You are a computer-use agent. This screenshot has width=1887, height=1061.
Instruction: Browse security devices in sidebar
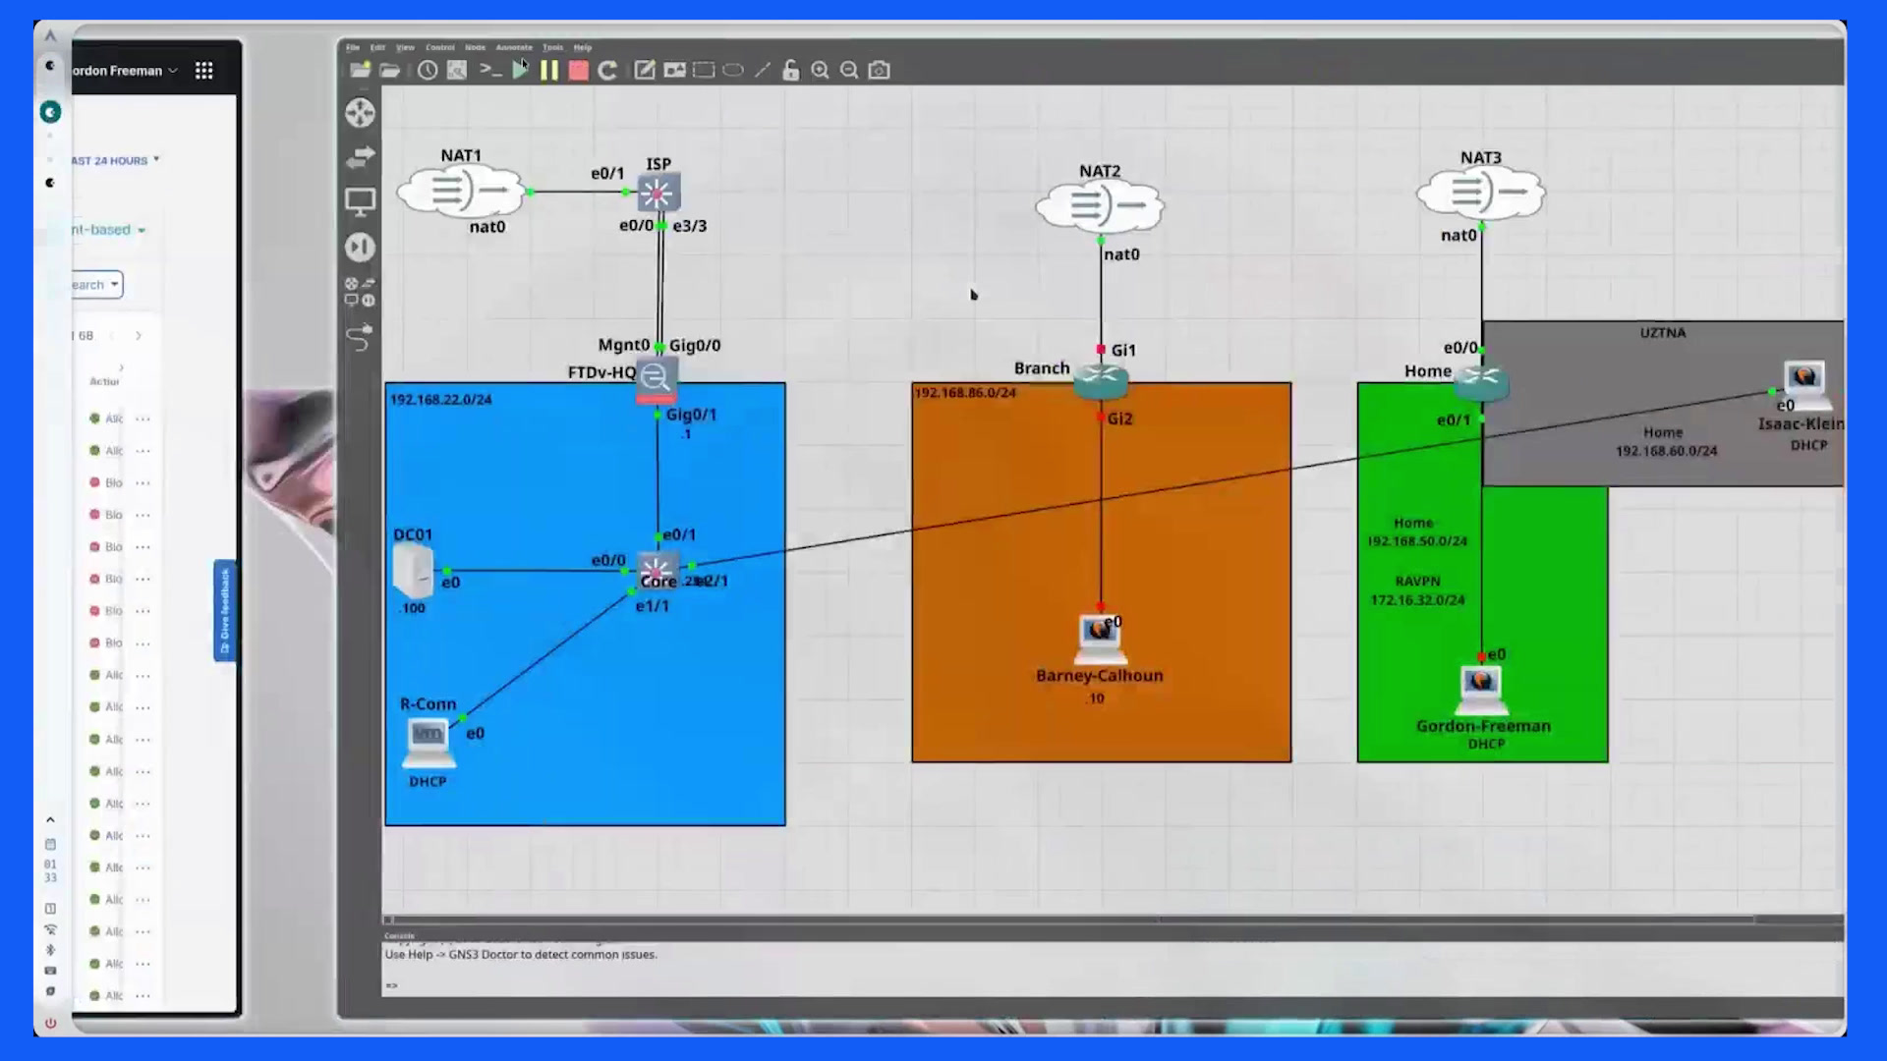click(360, 247)
